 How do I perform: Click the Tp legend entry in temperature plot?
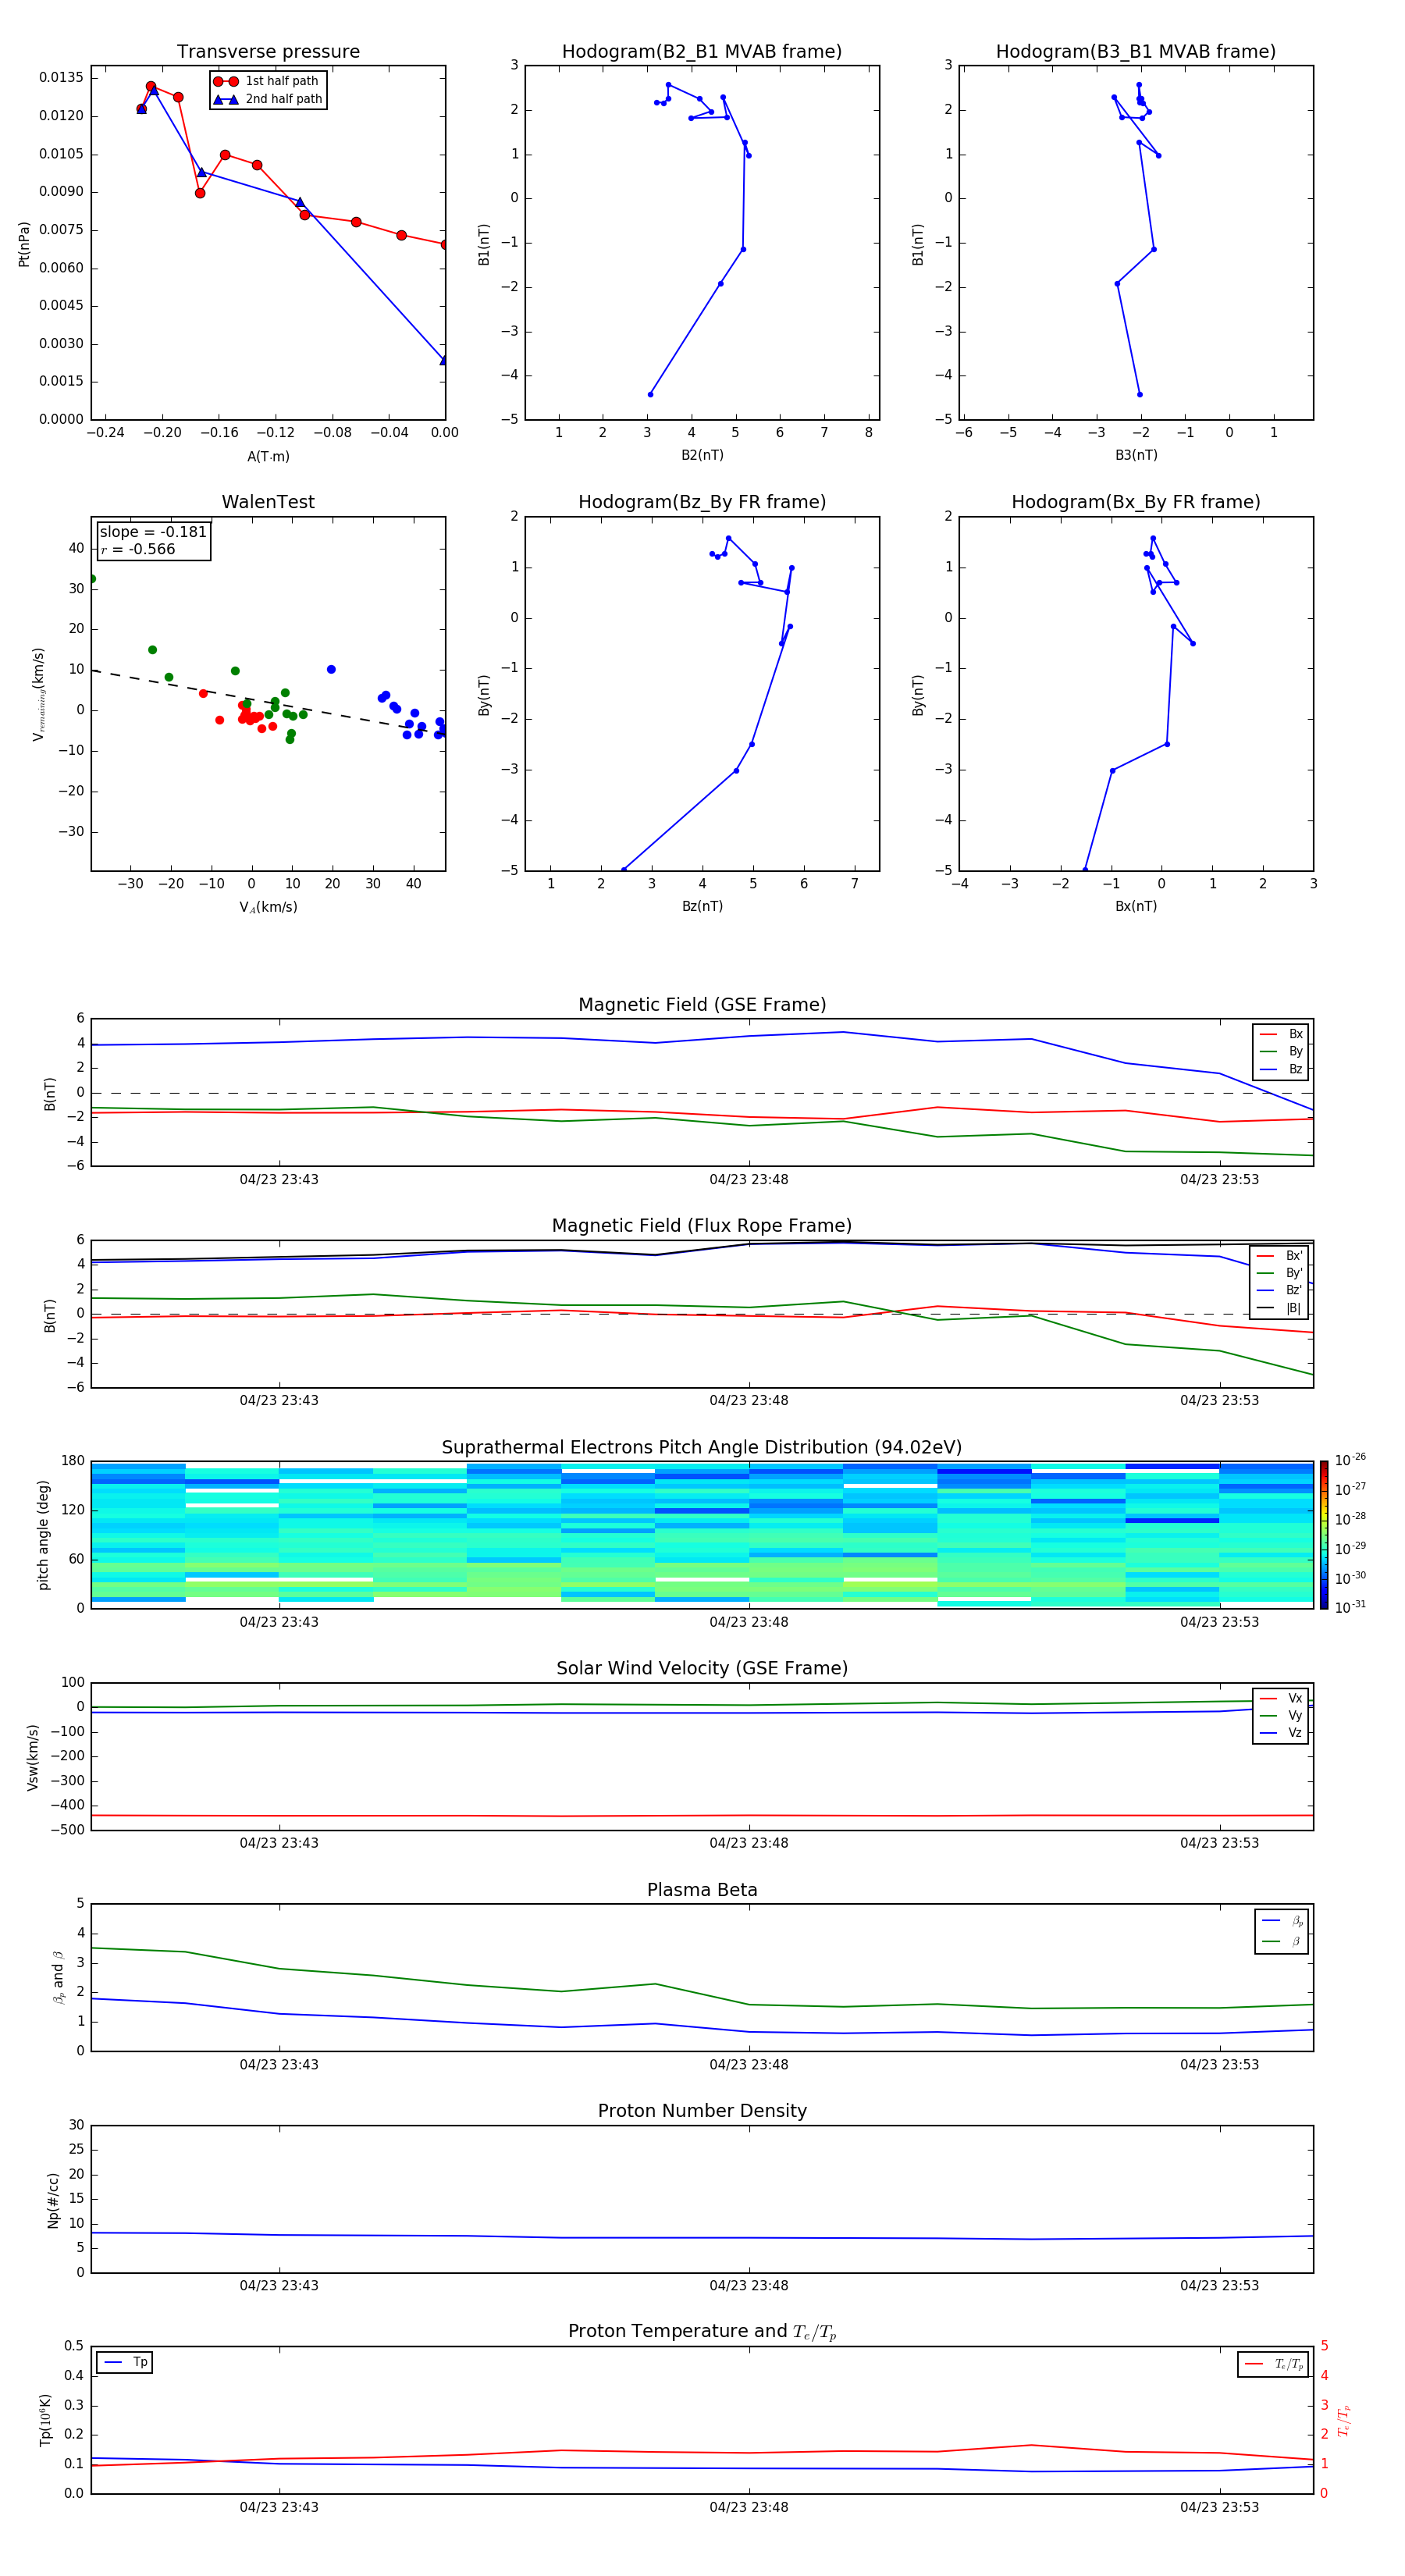125,2363
